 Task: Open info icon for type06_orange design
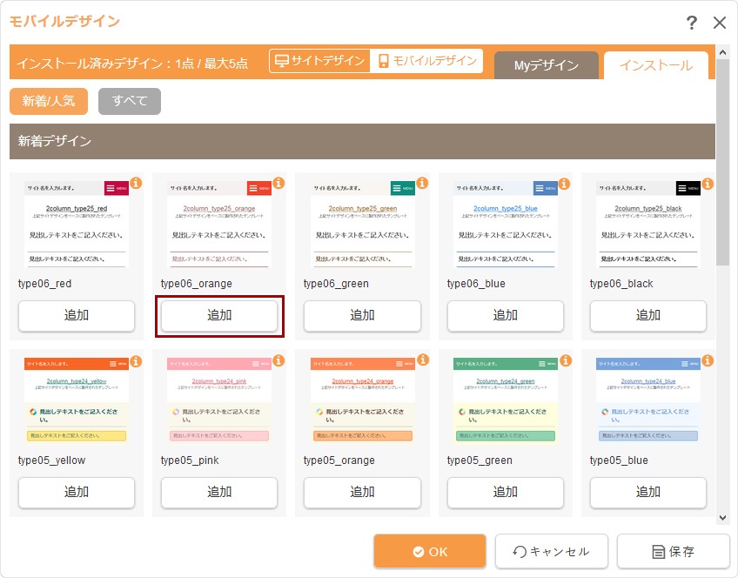[x=278, y=184]
